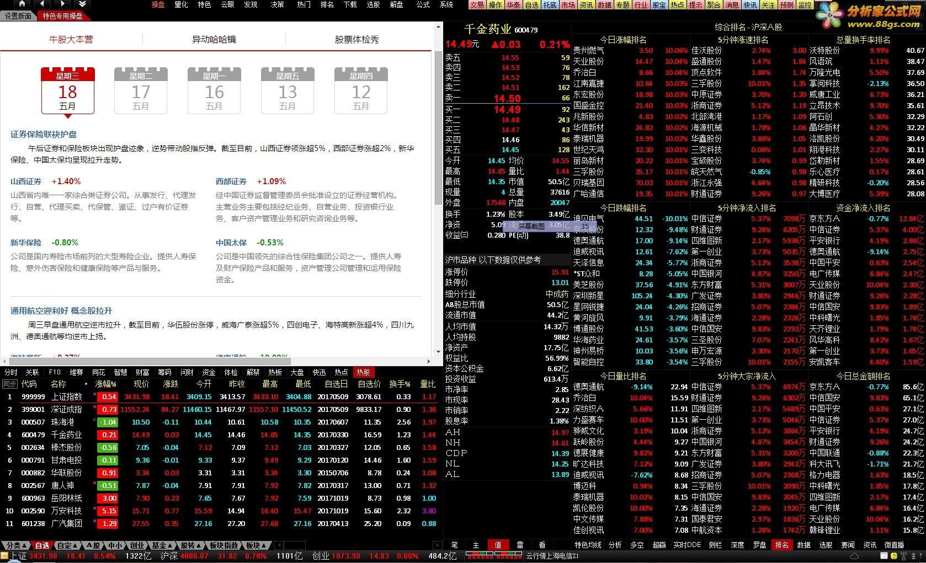Click the 监控 toolbar button

tap(805, 5)
